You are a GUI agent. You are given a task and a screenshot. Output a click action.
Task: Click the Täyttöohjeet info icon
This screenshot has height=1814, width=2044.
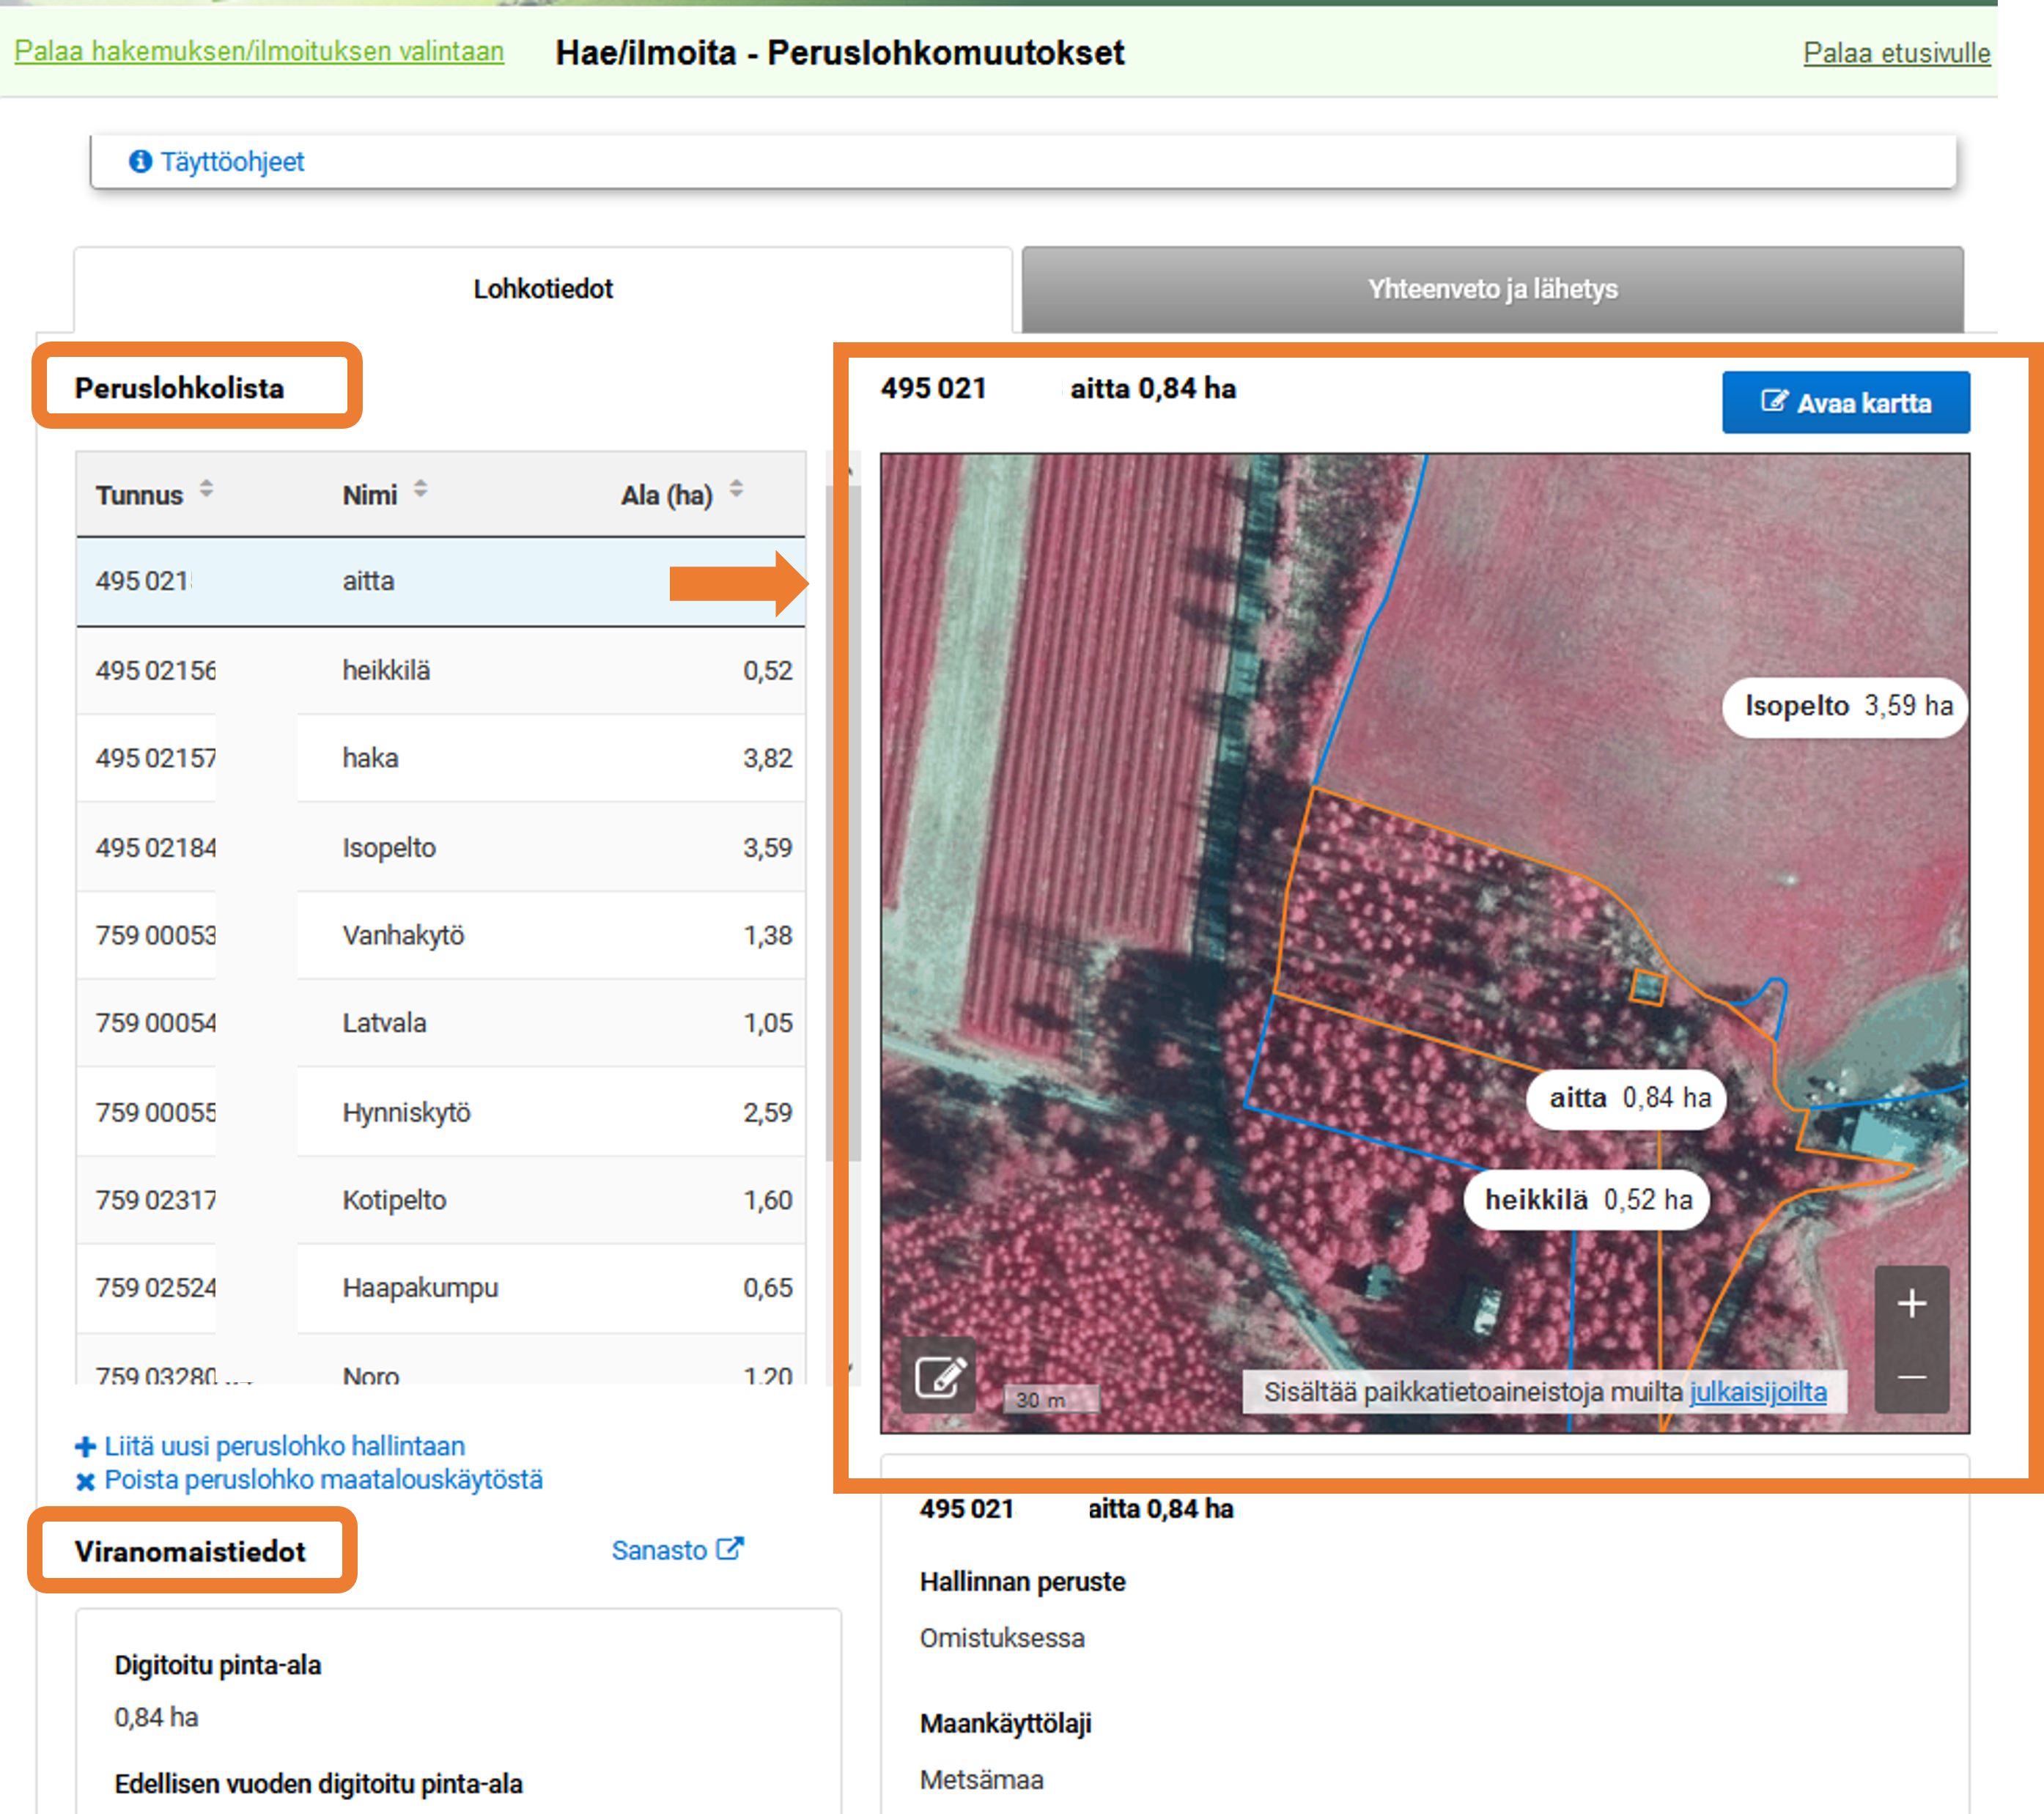(x=141, y=161)
